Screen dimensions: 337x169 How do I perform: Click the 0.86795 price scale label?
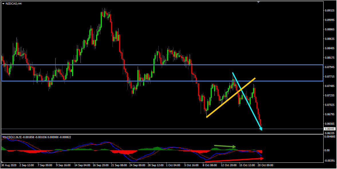coord(330,114)
